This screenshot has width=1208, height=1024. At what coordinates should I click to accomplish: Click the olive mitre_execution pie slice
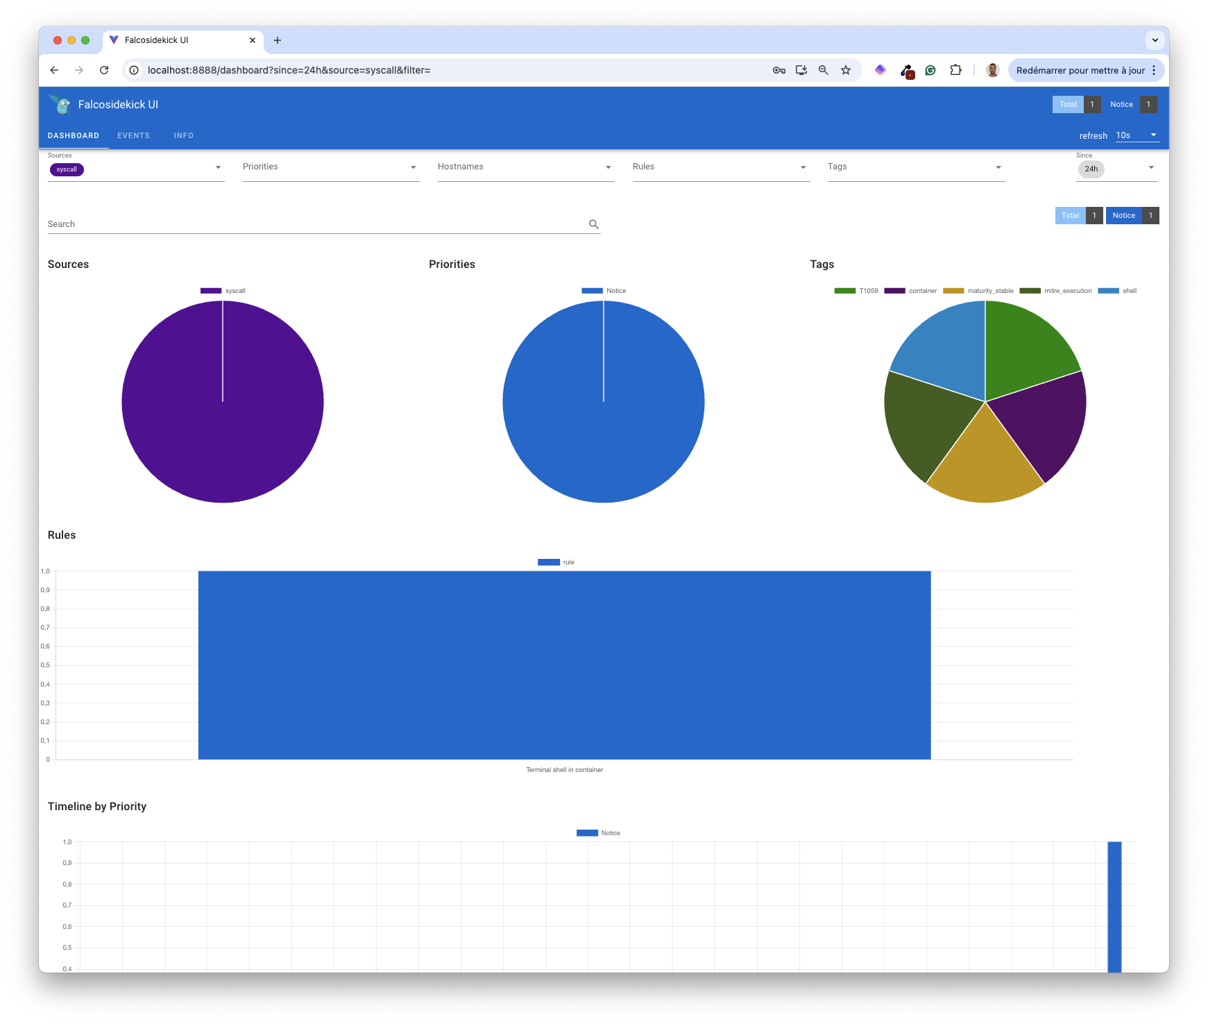coord(926,422)
